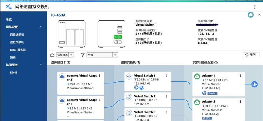Open the 全部 filter dropdown
The width and height of the screenshot is (263, 121).
tap(102, 55)
